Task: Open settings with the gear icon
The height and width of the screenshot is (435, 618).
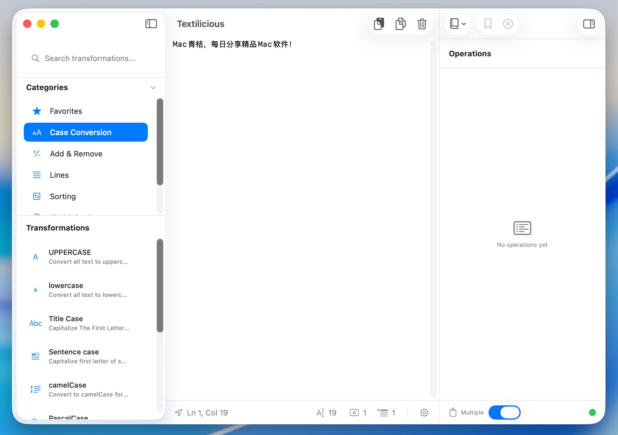Action: 424,412
